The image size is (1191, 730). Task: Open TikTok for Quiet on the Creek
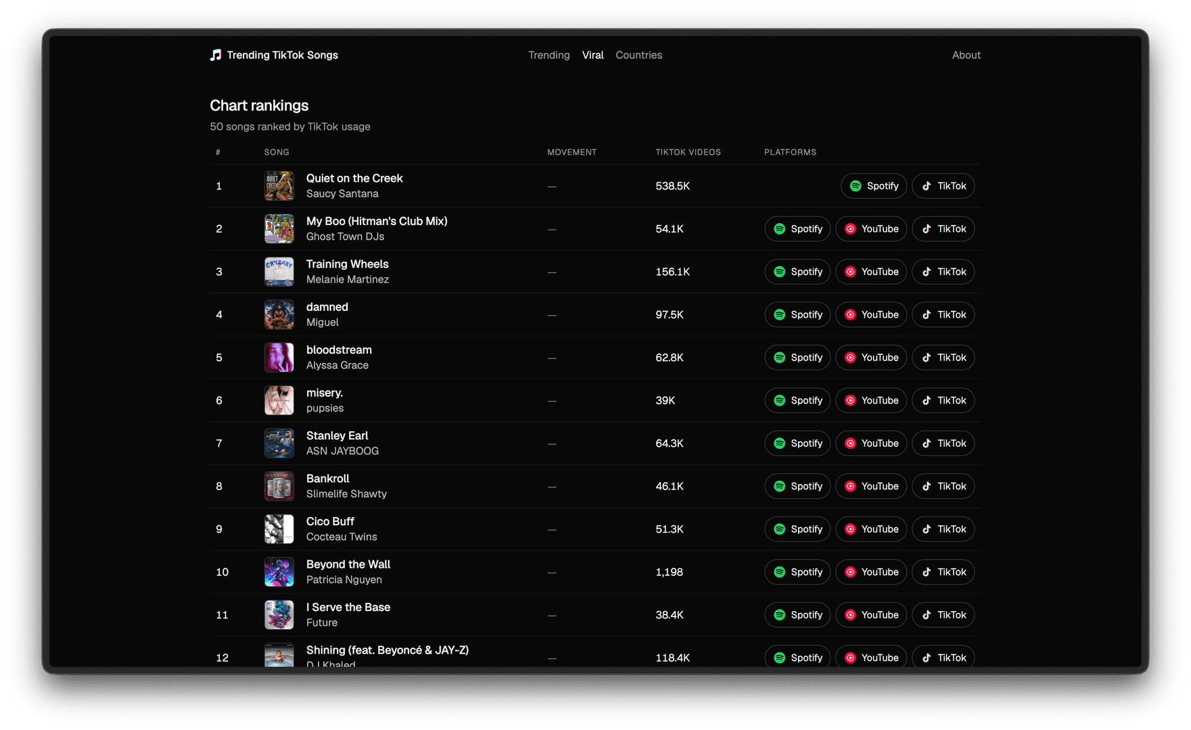[943, 186]
